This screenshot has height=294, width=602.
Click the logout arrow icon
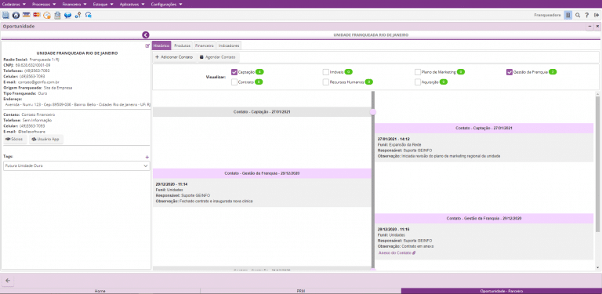[x=597, y=16]
